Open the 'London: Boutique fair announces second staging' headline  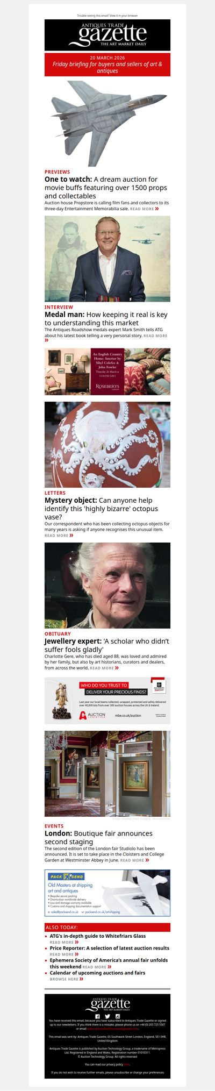pos(98,838)
